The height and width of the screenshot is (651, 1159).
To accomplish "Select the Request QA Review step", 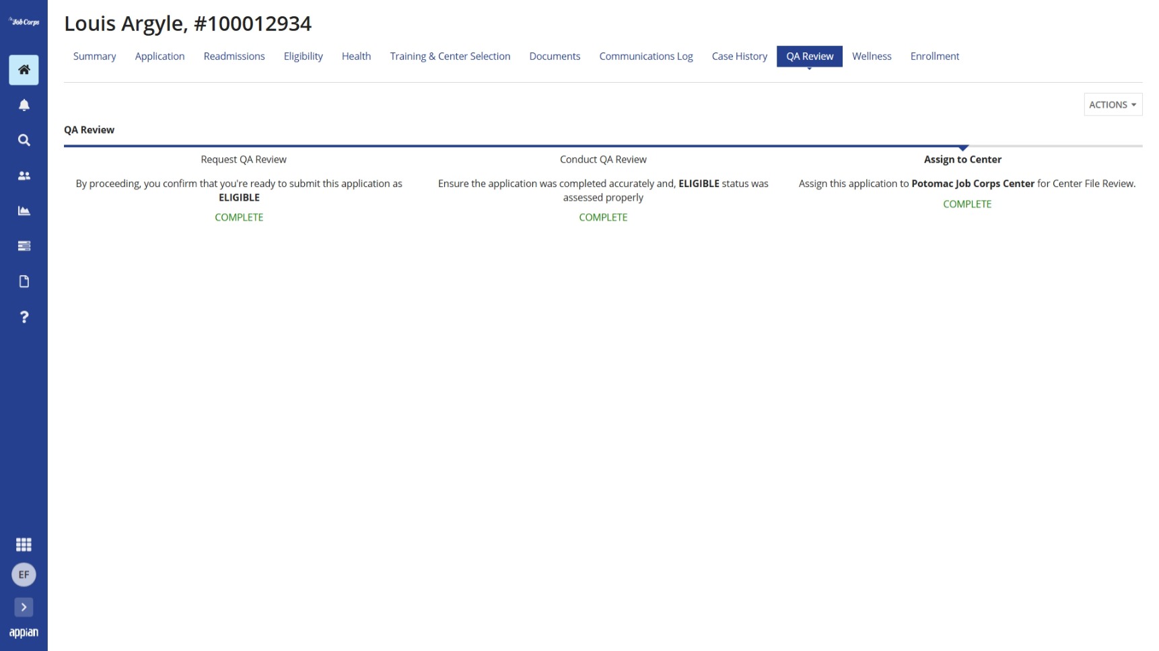I will pyautogui.click(x=244, y=159).
